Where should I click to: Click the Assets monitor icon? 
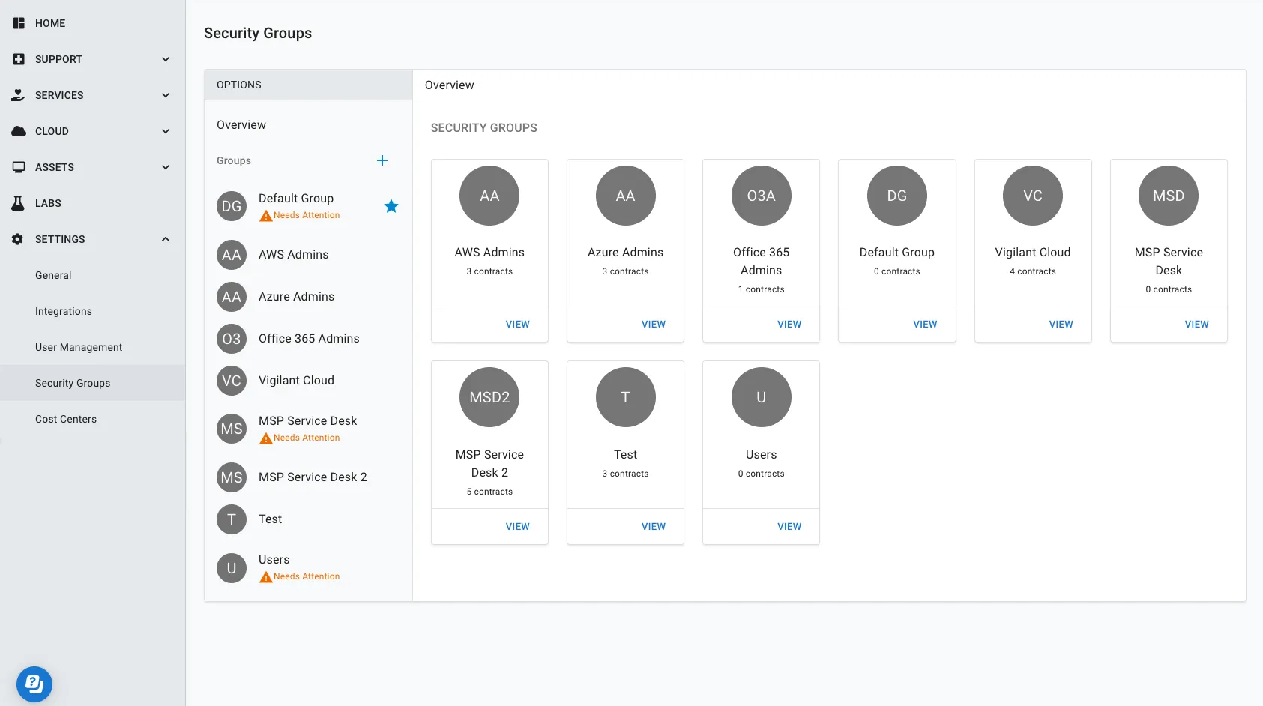(19, 167)
